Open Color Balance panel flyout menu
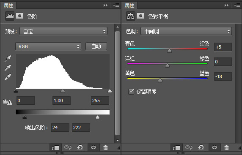Image resolution: width=242 pixels, height=155 pixels. coord(237,5)
